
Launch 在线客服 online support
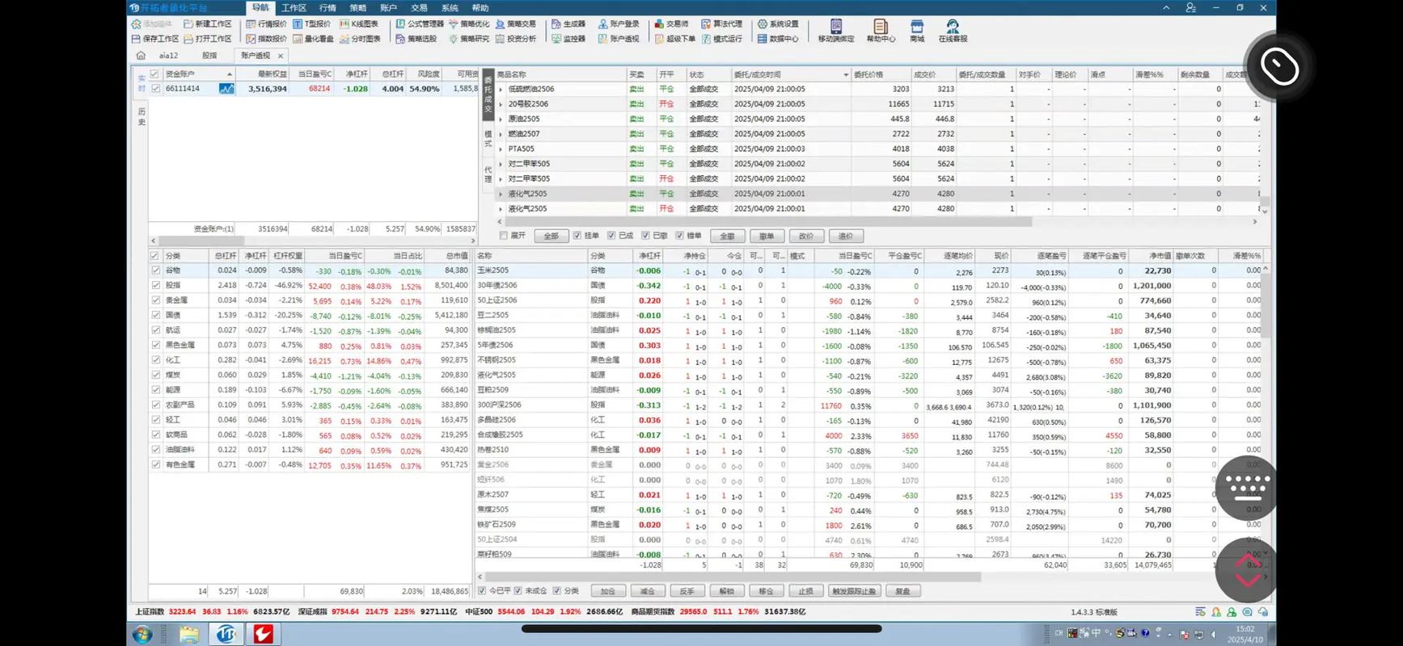tap(952, 31)
